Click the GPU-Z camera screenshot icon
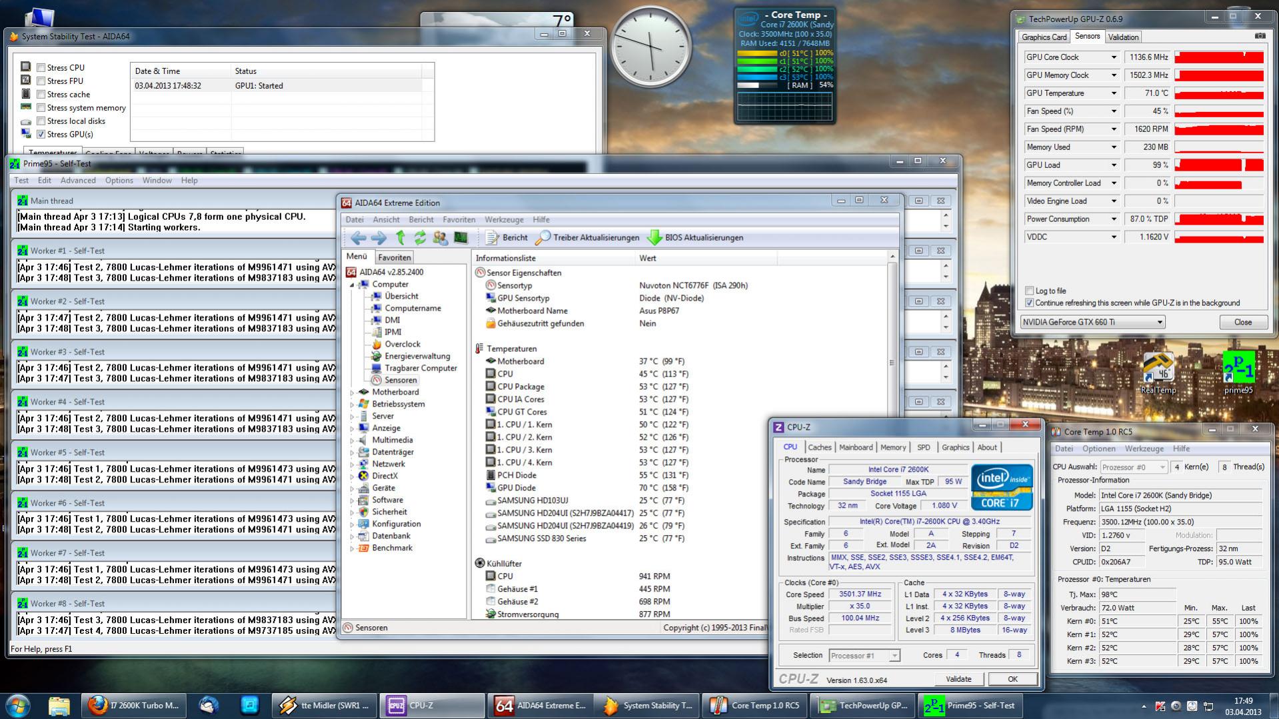The width and height of the screenshot is (1279, 719). [1260, 36]
